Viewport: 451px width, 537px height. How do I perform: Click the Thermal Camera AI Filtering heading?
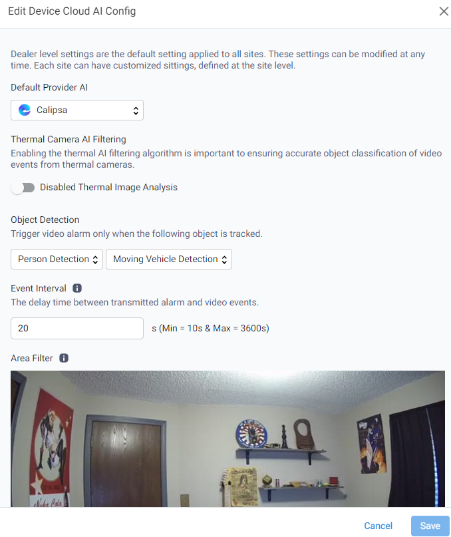[x=69, y=139]
